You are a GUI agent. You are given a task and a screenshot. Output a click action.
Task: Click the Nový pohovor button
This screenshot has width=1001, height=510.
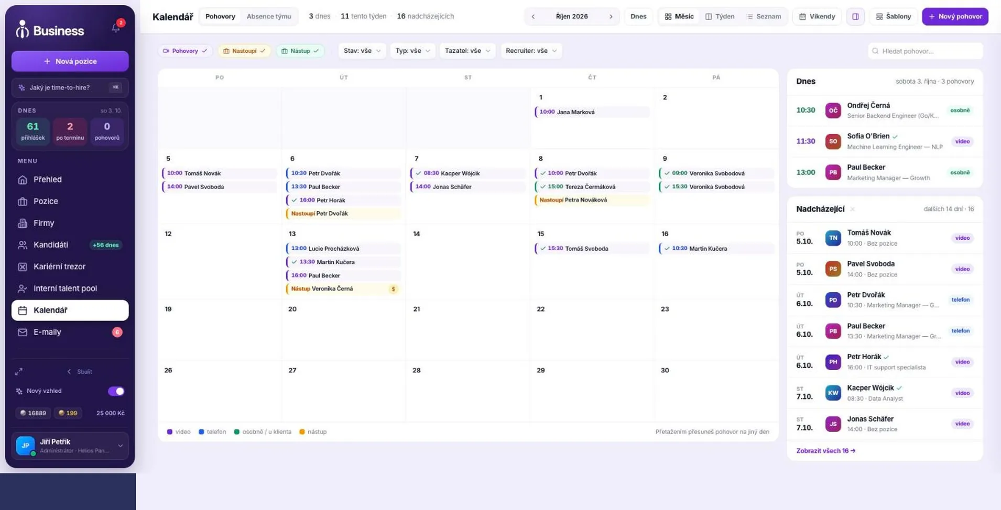[x=955, y=17]
